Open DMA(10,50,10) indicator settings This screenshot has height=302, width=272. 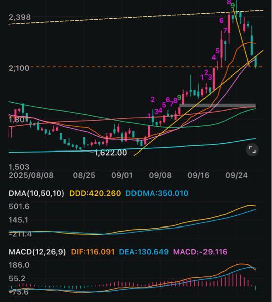click(36, 193)
